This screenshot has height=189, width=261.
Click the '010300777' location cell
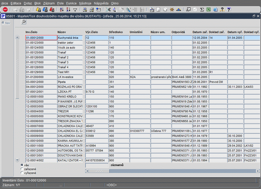pos(140,131)
